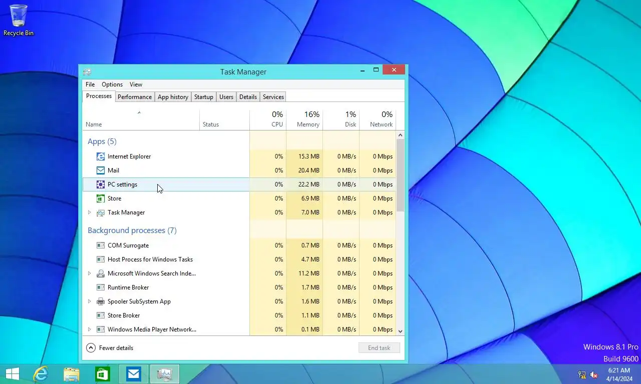Click the Apps (5) group heading

(102, 141)
